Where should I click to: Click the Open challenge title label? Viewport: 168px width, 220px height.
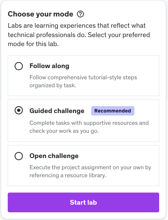[54, 156]
